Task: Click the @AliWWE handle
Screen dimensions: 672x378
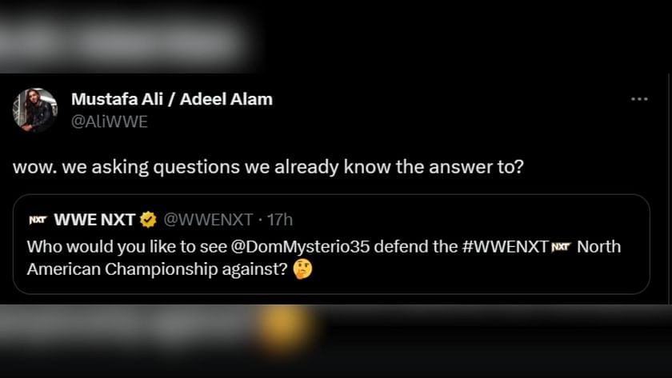Action: tap(110, 122)
